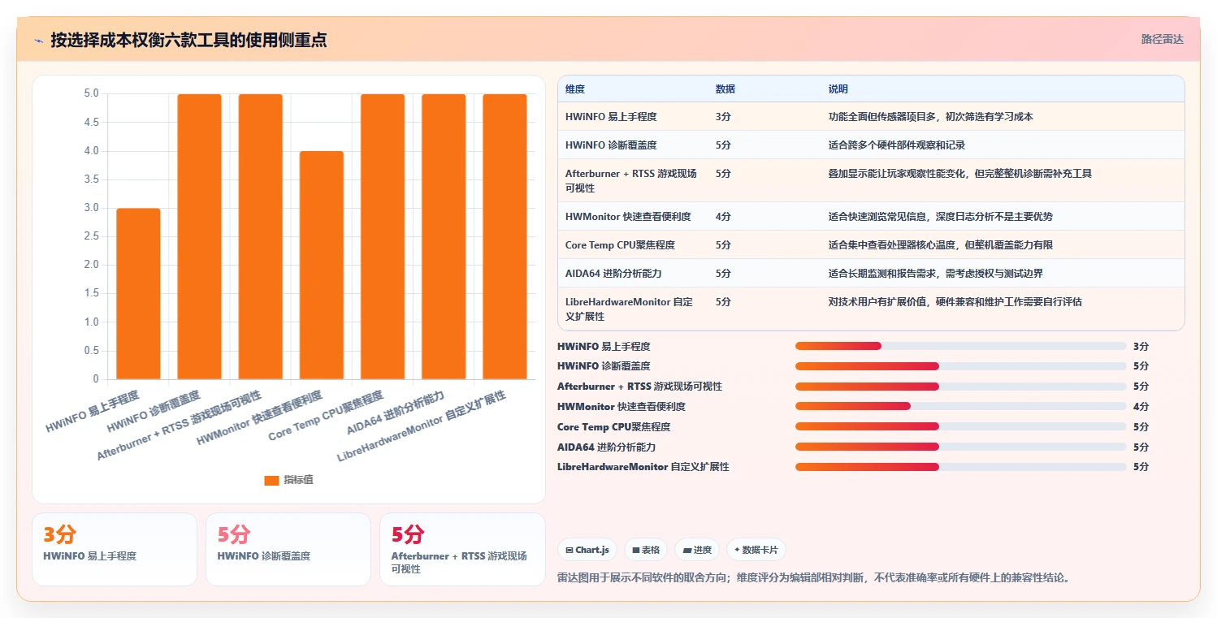The width and height of the screenshot is (1217, 618).
Task: Select the 数据卡片 chip
Action: tap(756, 550)
